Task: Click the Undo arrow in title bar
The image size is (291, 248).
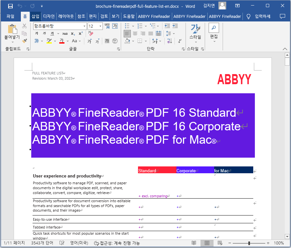Action: click(20, 6)
